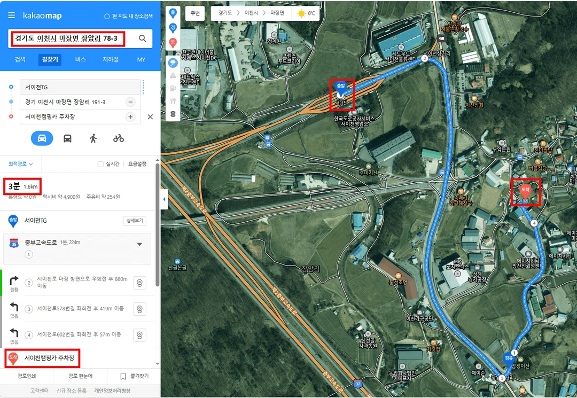The height and width of the screenshot is (398, 577).
Task: Click the 주변 nearby button on the map
Action: point(195,13)
